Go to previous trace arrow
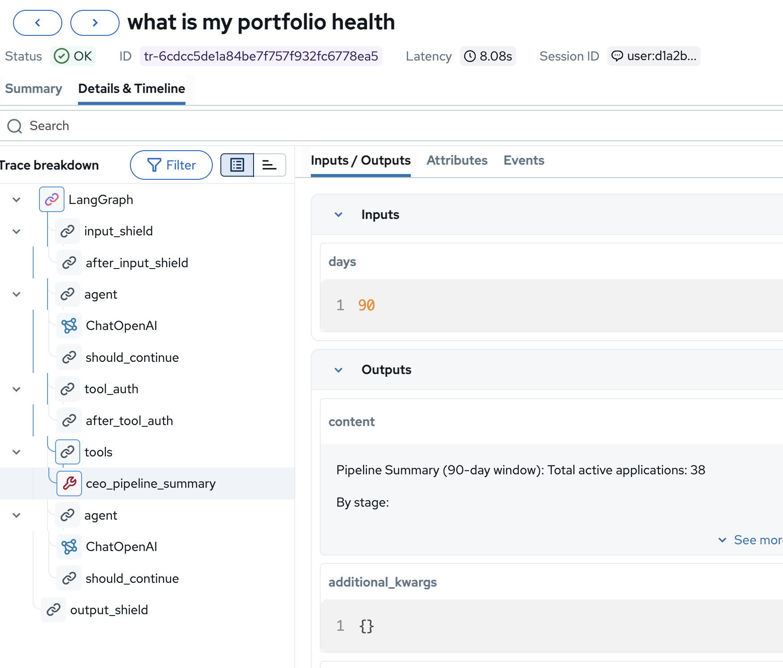This screenshot has height=668, width=783. pos(38,23)
